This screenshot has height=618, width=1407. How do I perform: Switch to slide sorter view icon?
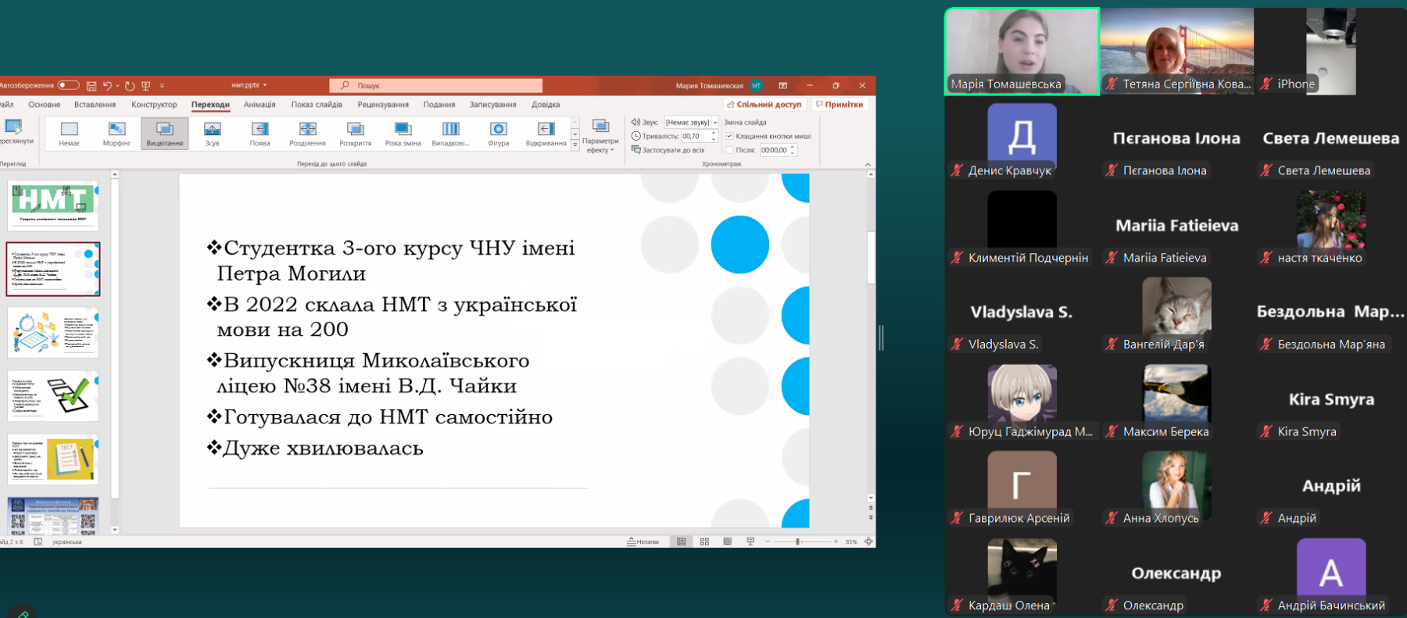[x=704, y=541]
